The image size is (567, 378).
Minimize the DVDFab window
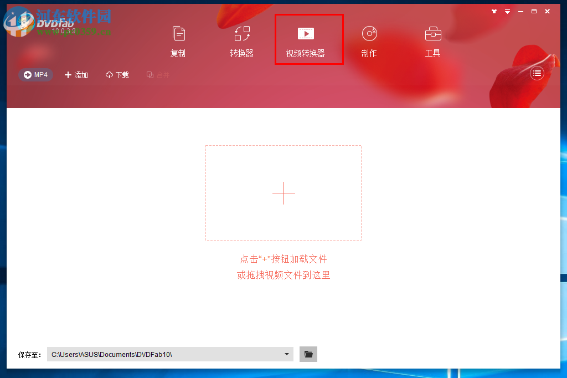point(520,11)
